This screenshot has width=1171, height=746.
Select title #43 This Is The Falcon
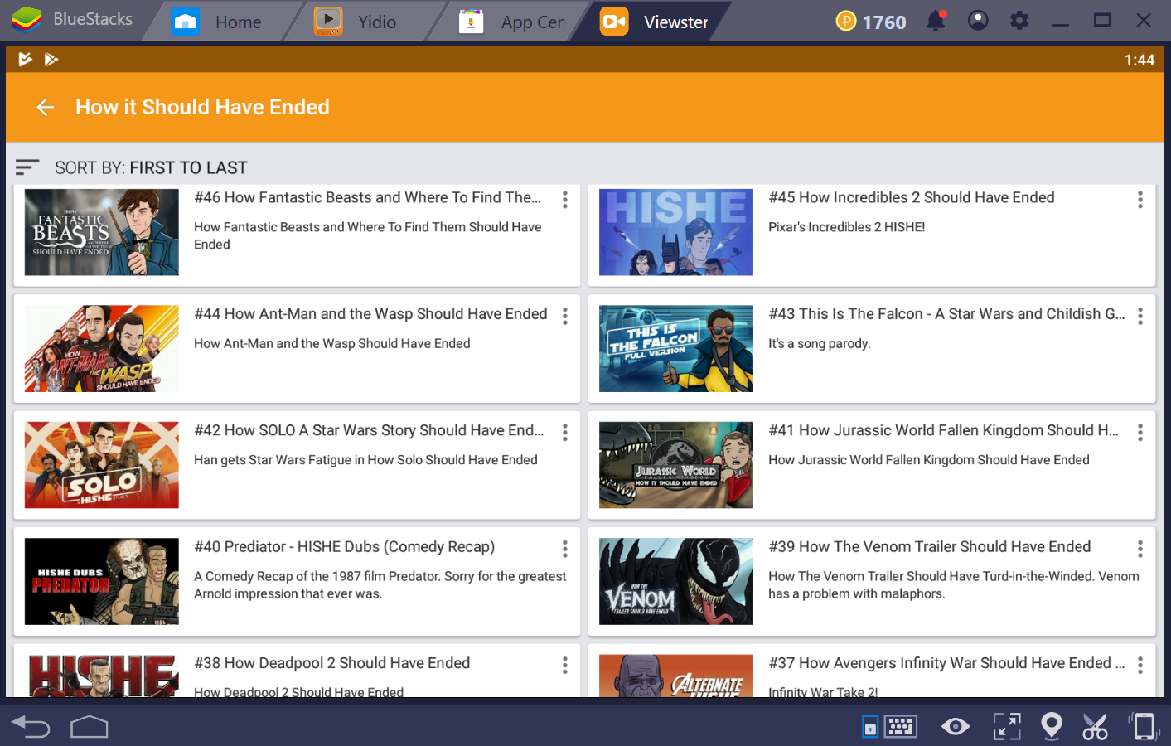point(946,314)
